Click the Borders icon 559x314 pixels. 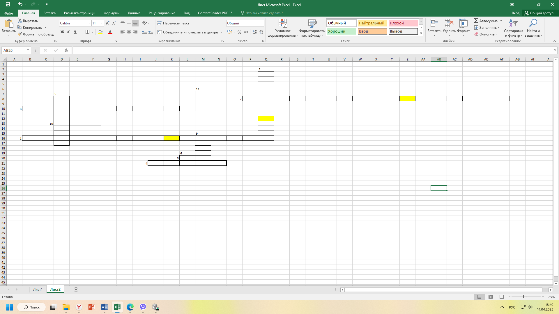(88, 32)
